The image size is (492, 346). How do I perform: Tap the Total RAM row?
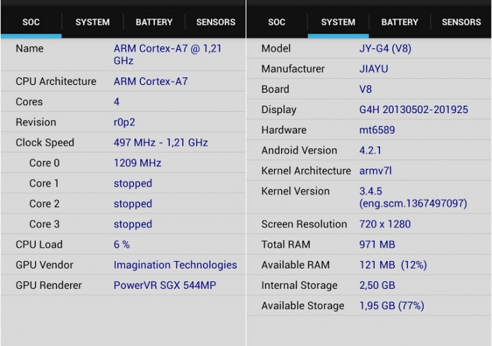pos(369,244)
